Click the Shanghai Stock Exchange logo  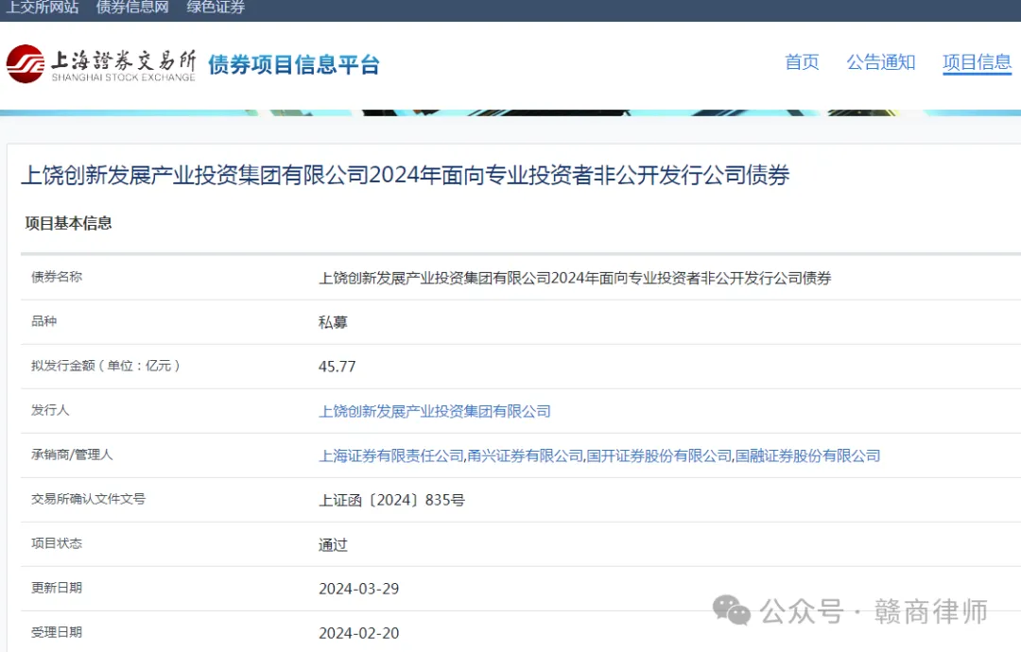101,63
